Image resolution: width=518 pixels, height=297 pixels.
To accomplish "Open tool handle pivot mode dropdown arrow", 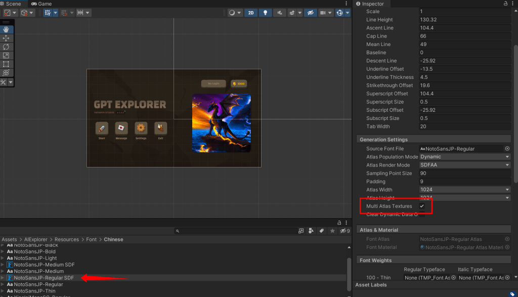I will pyautogui.click(x=14, y=13).
